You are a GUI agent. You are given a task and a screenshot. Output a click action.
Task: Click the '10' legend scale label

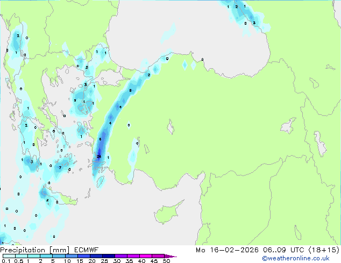click(67, 261)
